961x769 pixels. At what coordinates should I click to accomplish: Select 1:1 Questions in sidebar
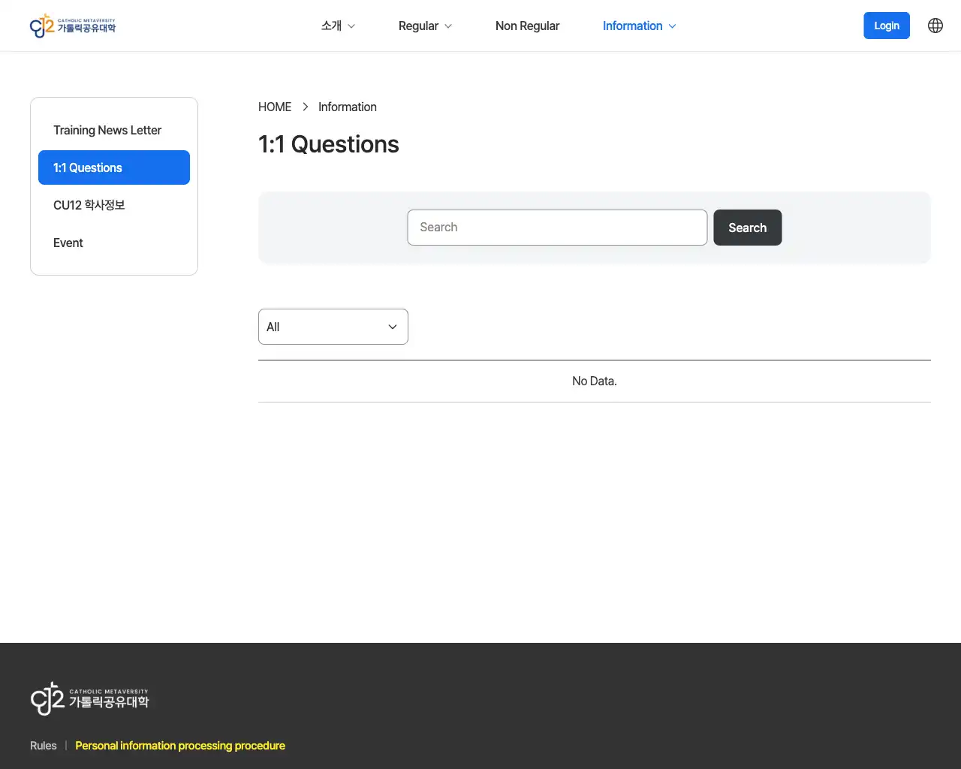click(x=114, y=167)
